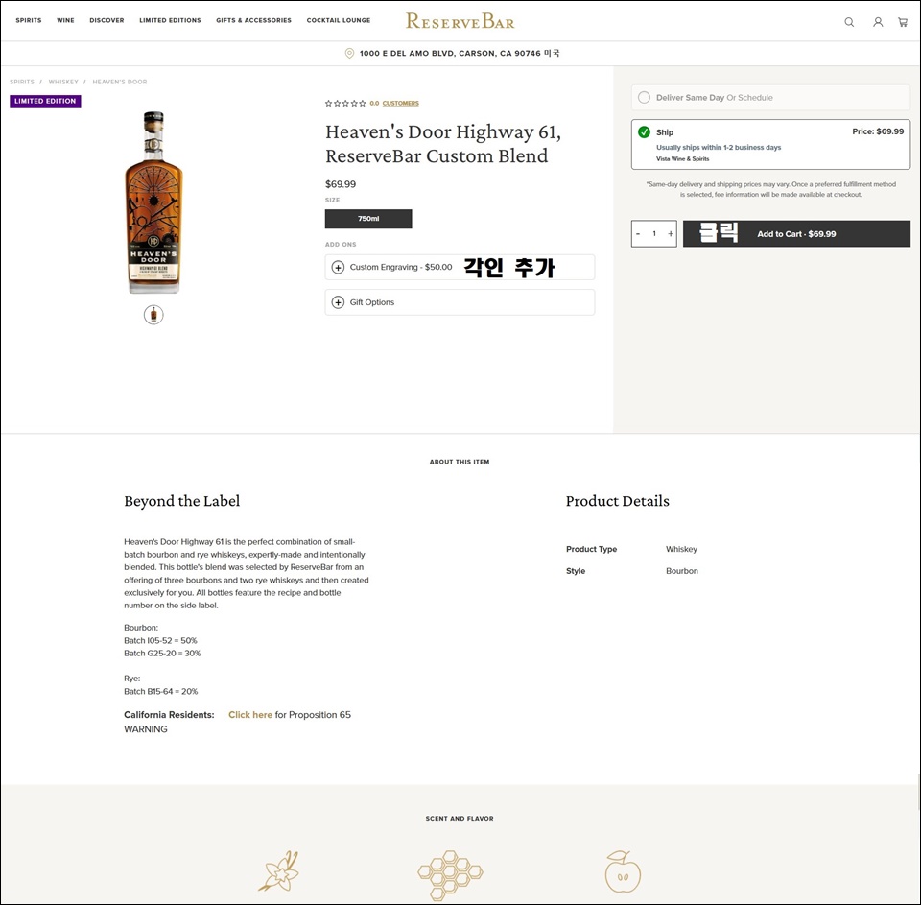This screenshot has width=921, height=905.
Task: Open the search magnifier icon
Action: click(x=849, y=22)
